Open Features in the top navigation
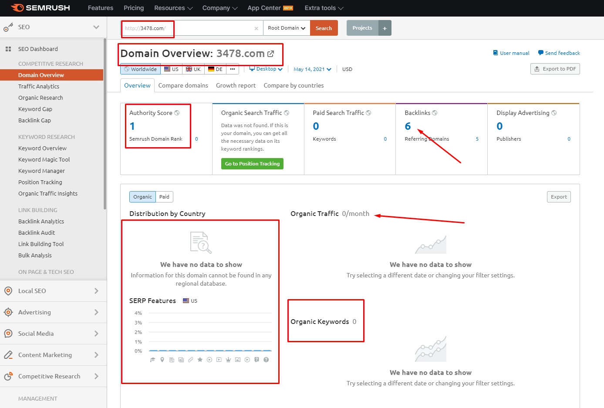Image resolution: width=604 pixels, height=408 pixels. click(101, 8)
